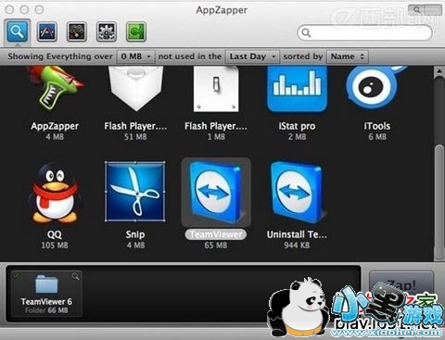Select the iStat pro icon
445x340 pixels.
[297, 89]
